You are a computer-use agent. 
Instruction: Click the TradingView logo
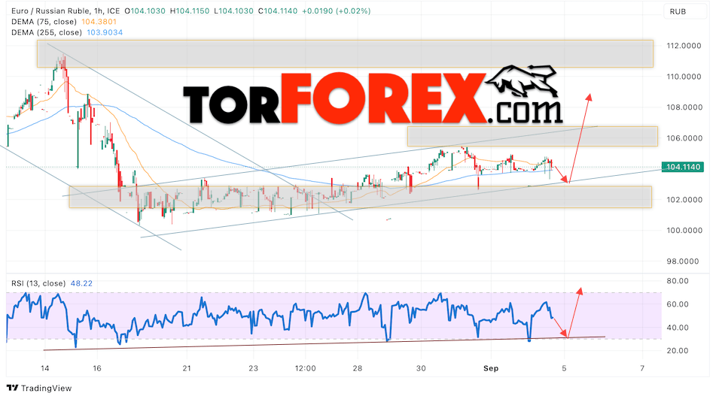pyautogui.click(x=39, y=388)
